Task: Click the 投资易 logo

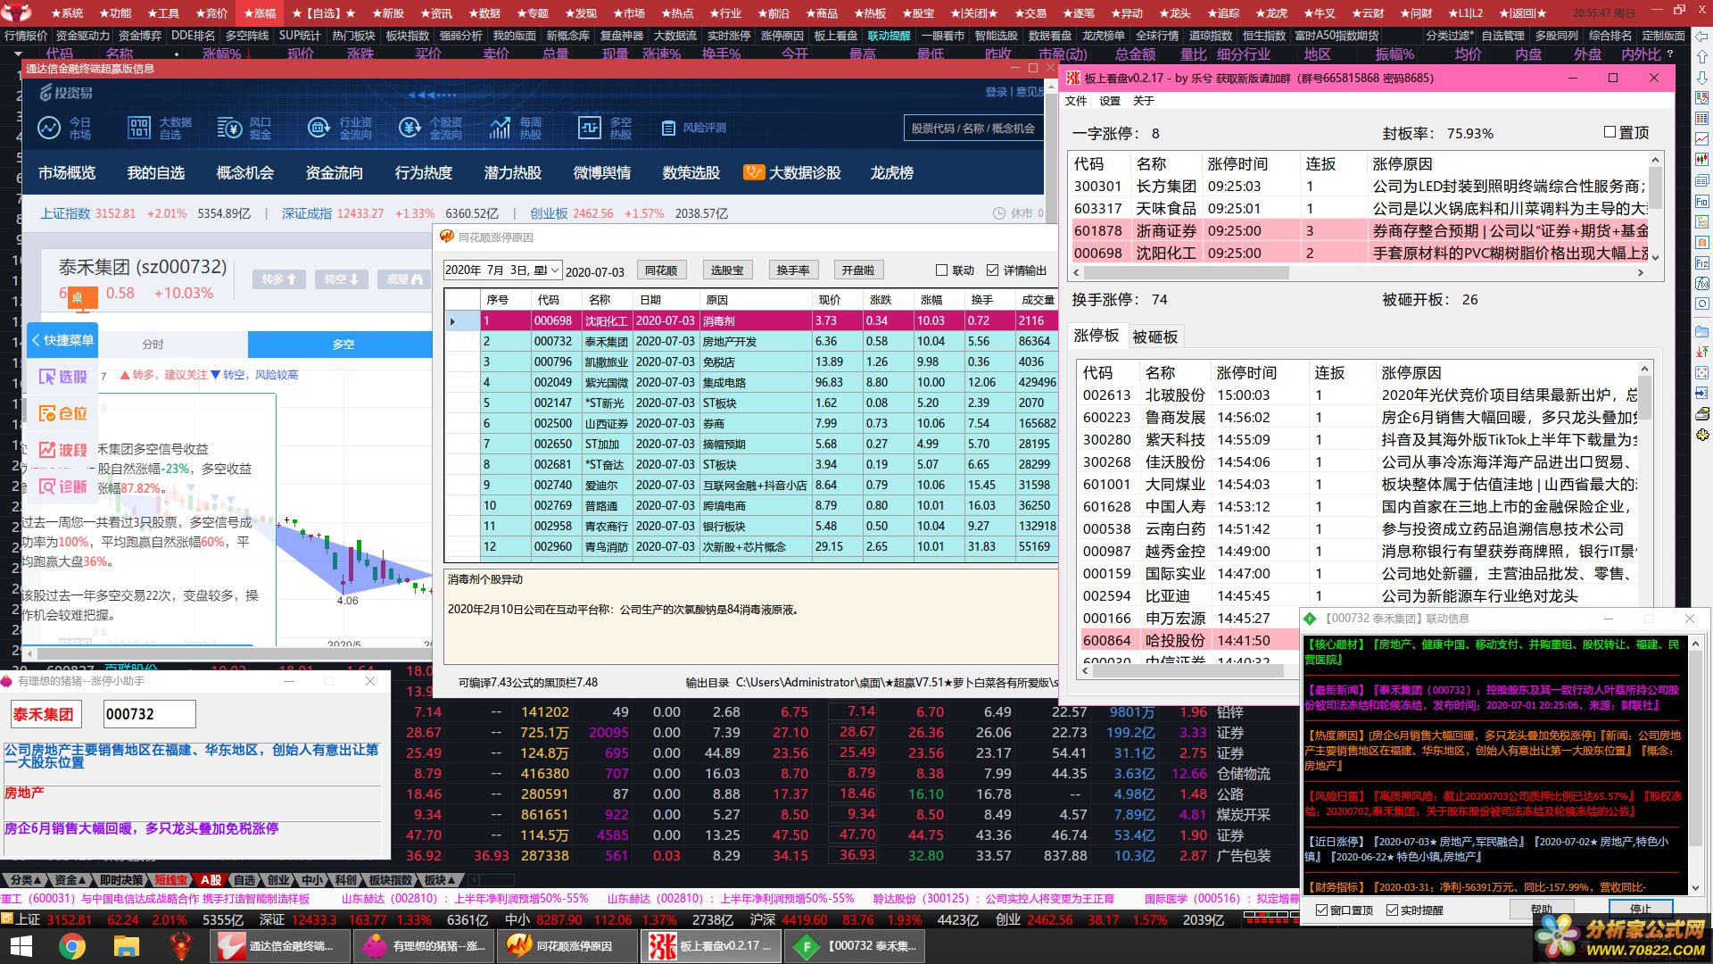Action: coord(65,93)
